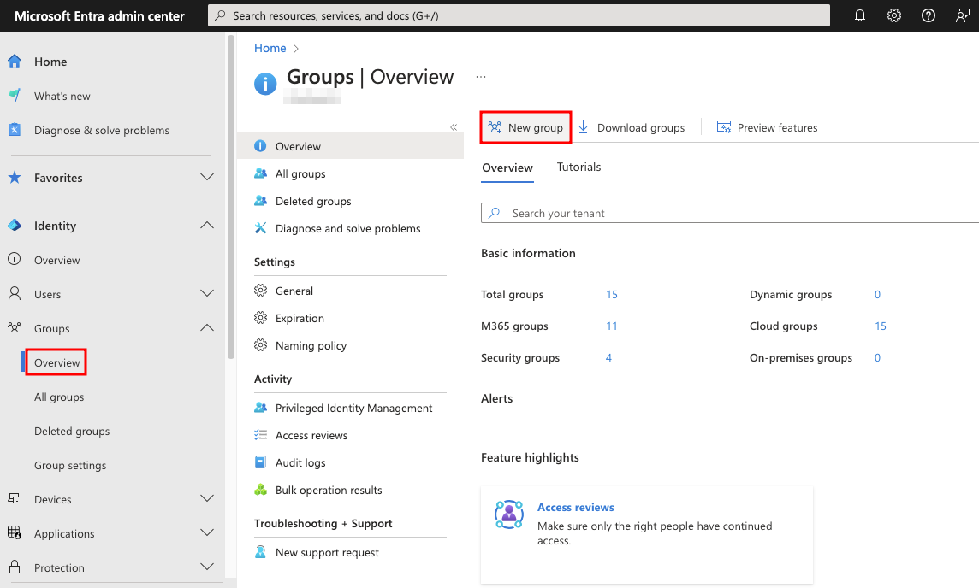
Task: Click the Favorites star icon
Action: point(15,178)
